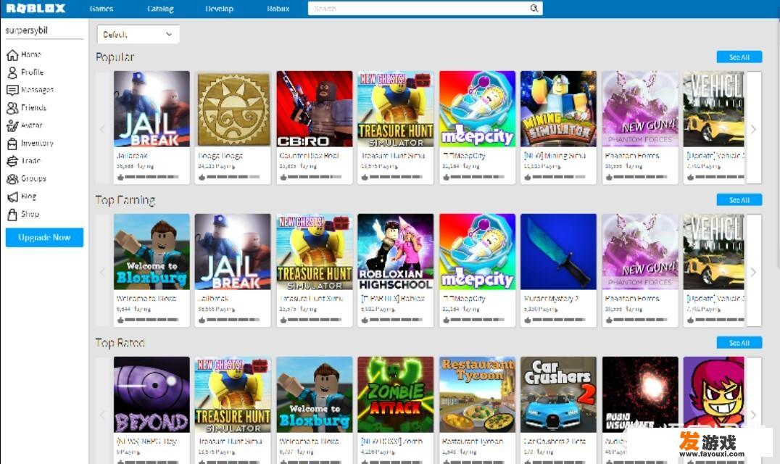Open the Jailbreak title under Popular
The height and width of the screenshot is (464, 780).
pos(132,156)
